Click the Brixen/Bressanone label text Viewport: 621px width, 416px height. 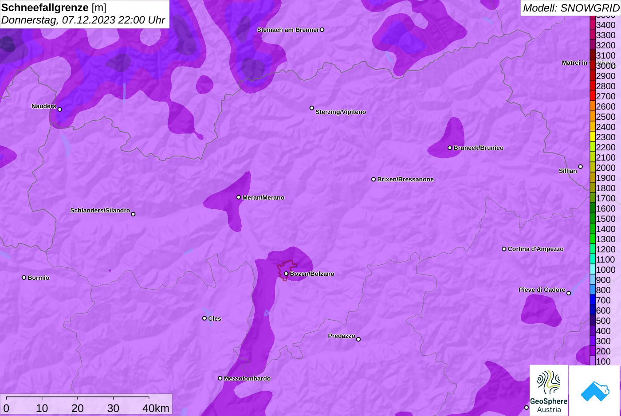coord(405,179)
